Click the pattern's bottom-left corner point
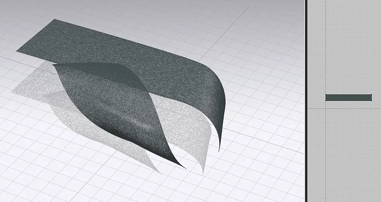Viewport: 381px width, 202px height. point(326,101)
